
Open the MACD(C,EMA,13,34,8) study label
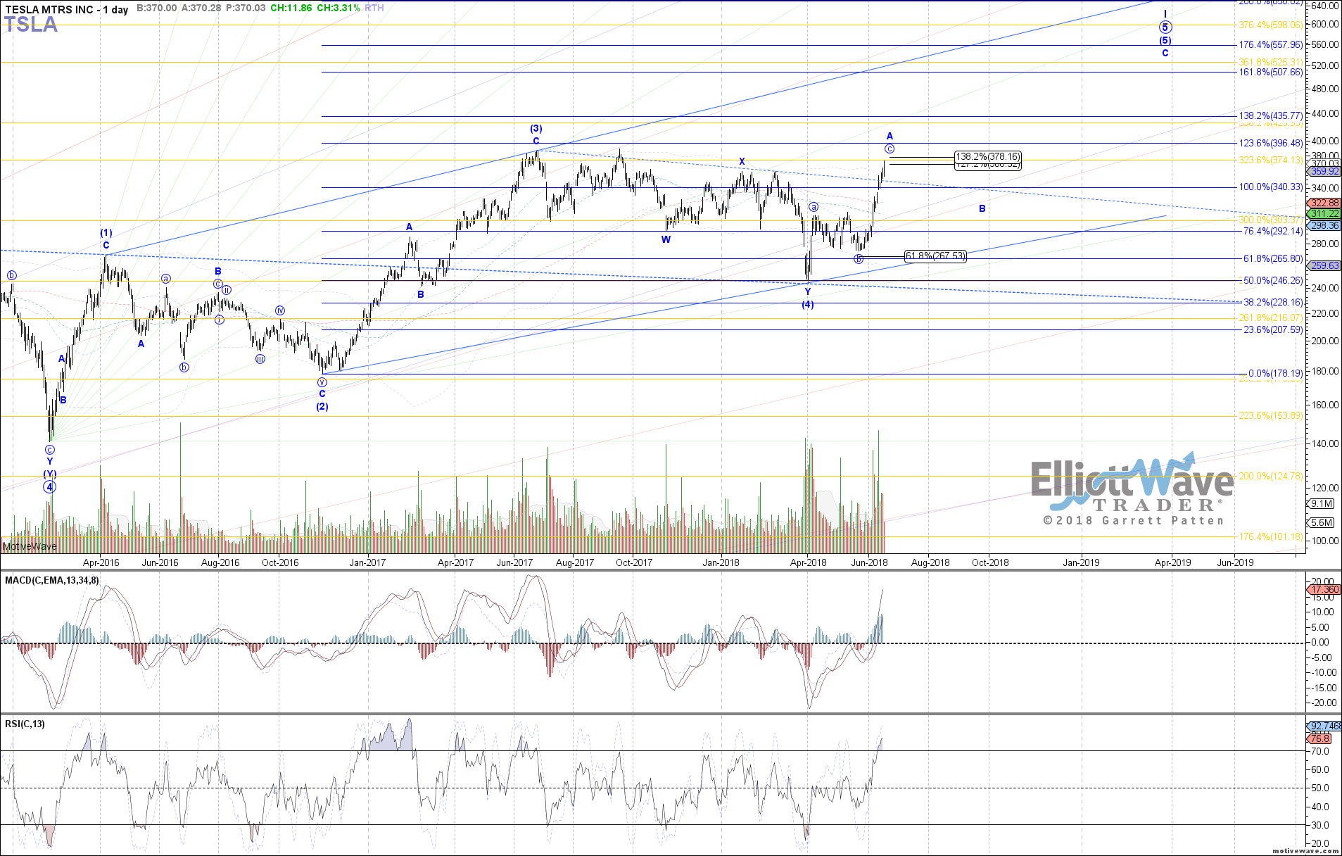click(x=52, y=581)
